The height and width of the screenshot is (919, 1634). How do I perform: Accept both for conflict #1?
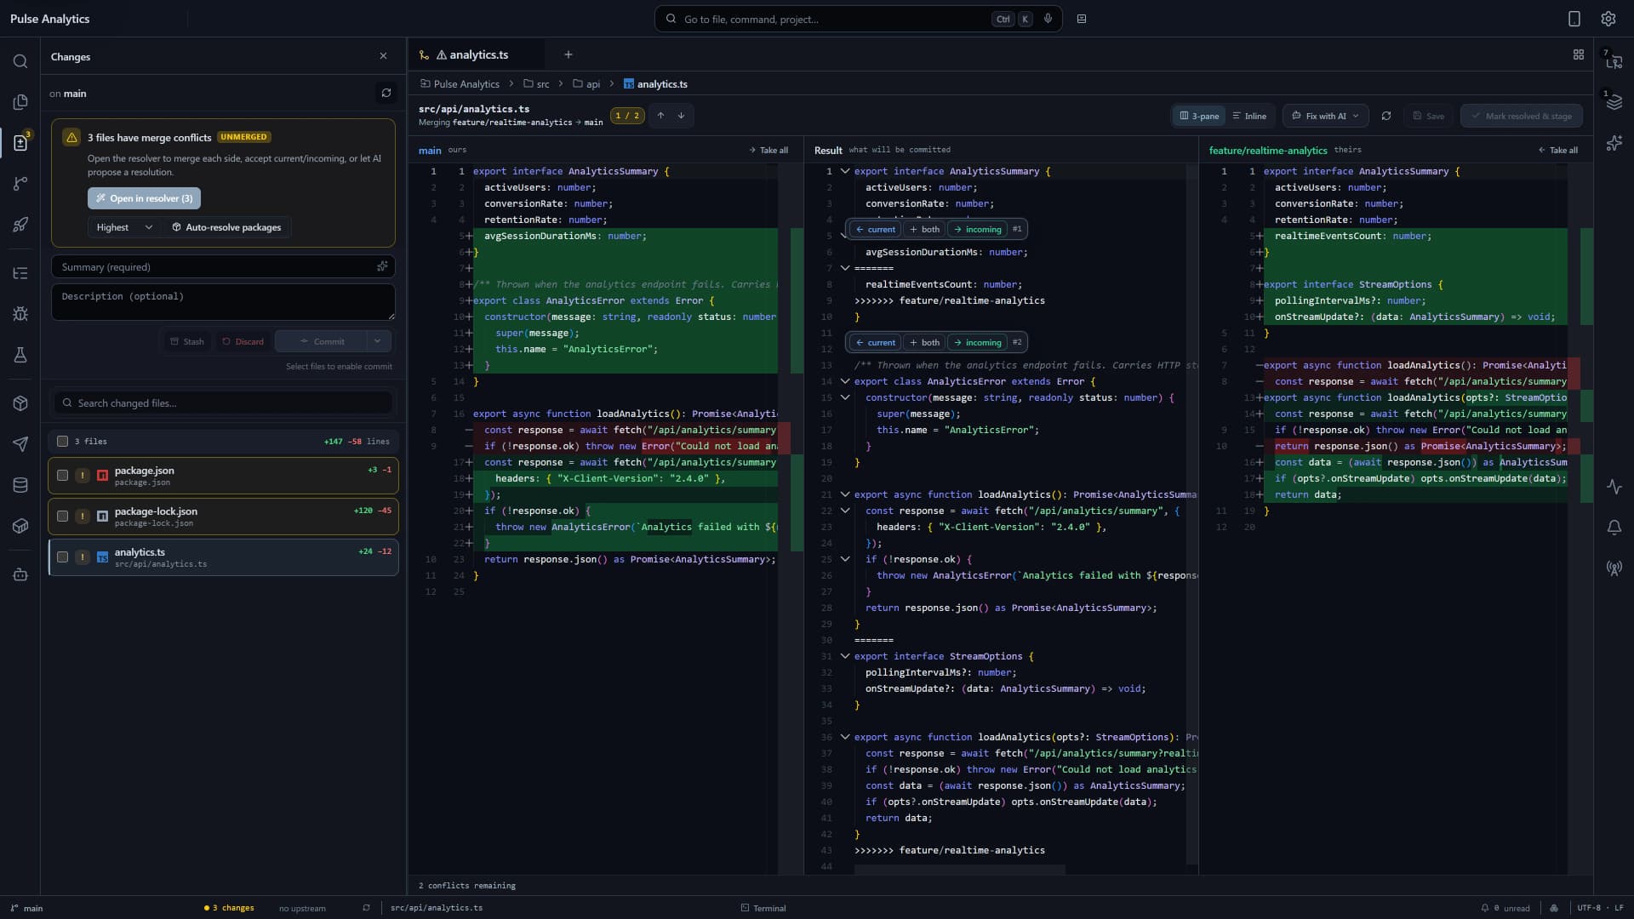pos(924,229)
